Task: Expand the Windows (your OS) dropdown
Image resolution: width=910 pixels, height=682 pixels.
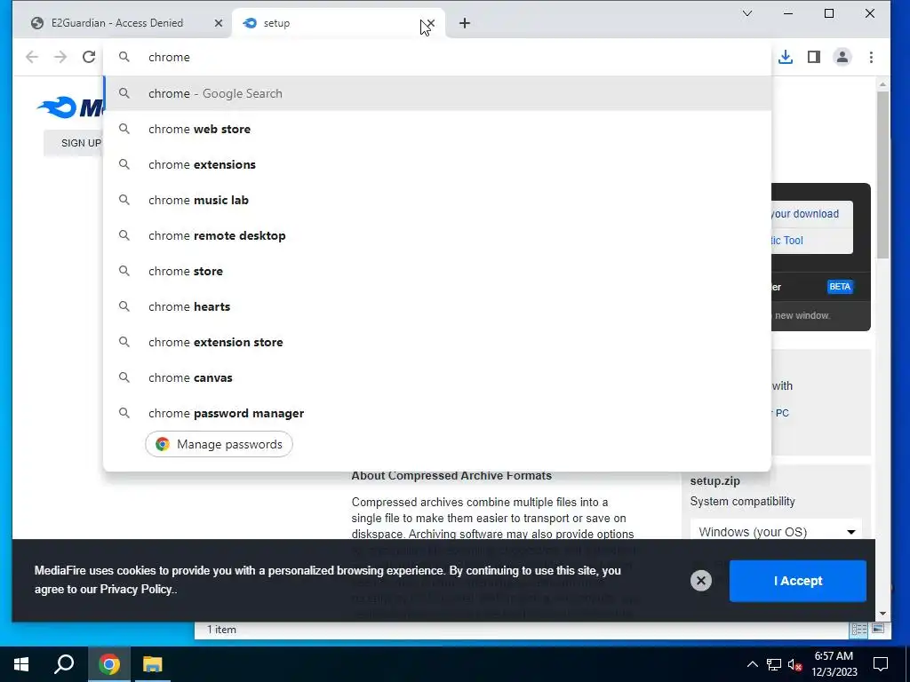Action: [777, 532]
